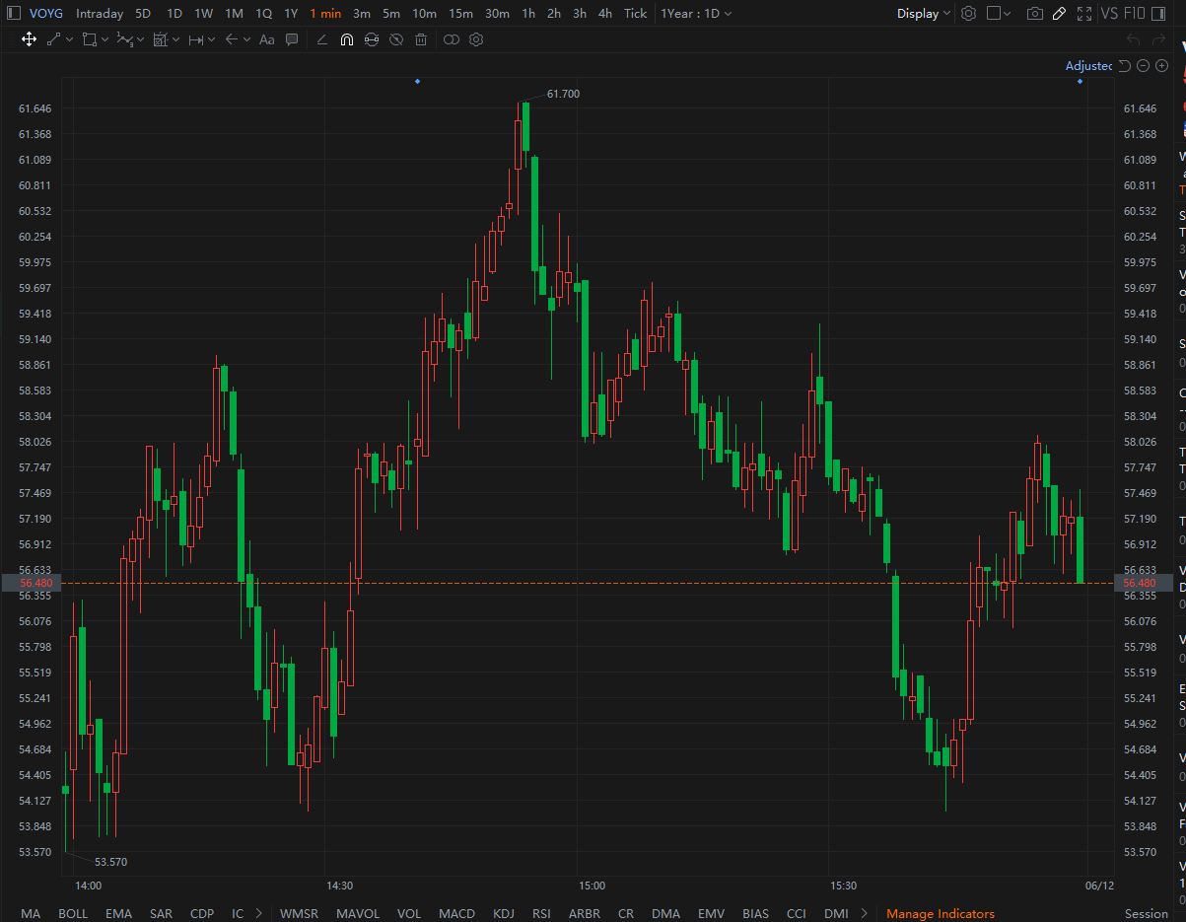Take a chart snapshot with camera icon
This screenshot has height=922, width=1186.
(1034, 14)
